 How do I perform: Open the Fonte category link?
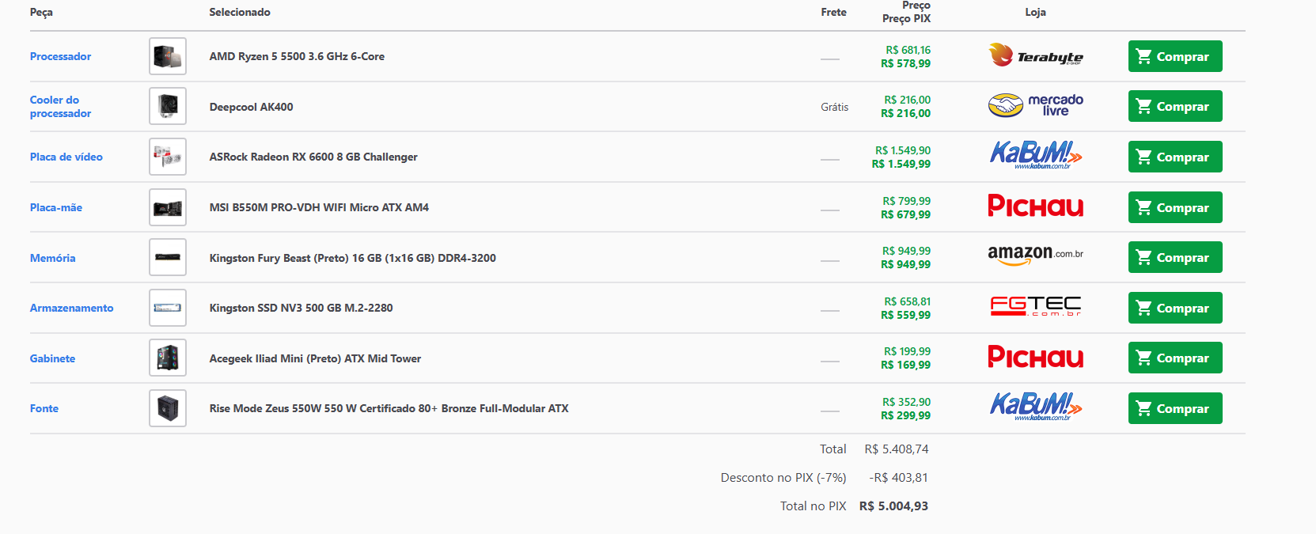[x=44, y=408]
